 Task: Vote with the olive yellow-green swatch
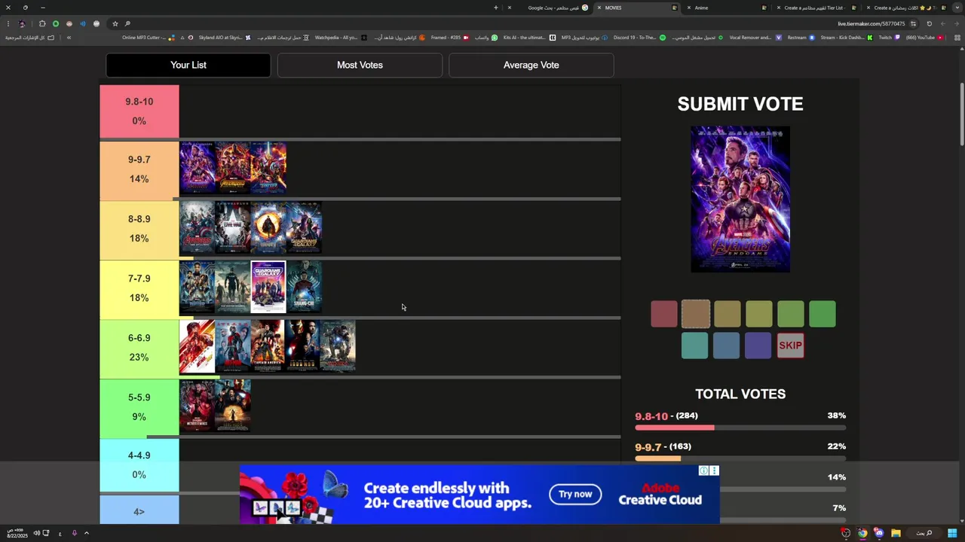click(x=759, y=314)
